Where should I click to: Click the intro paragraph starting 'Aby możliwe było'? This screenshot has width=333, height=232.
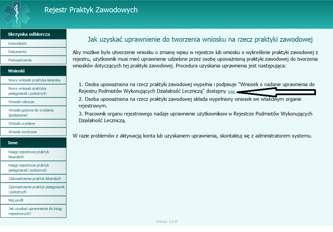click(x=196, y=59)
